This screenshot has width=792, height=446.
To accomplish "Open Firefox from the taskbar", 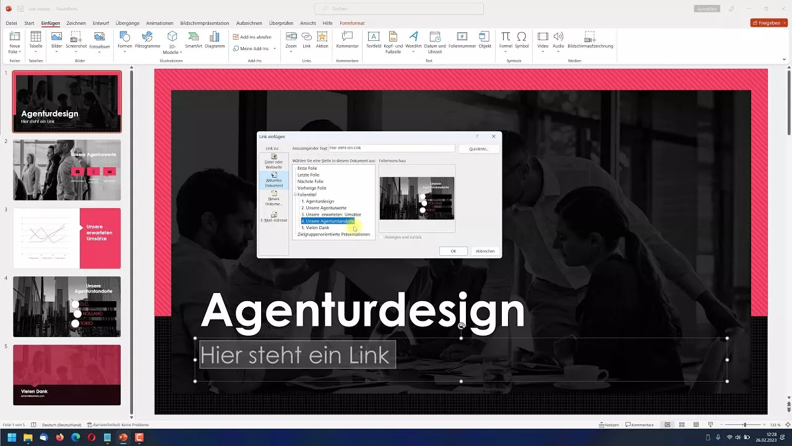I will tap(59, 437).
